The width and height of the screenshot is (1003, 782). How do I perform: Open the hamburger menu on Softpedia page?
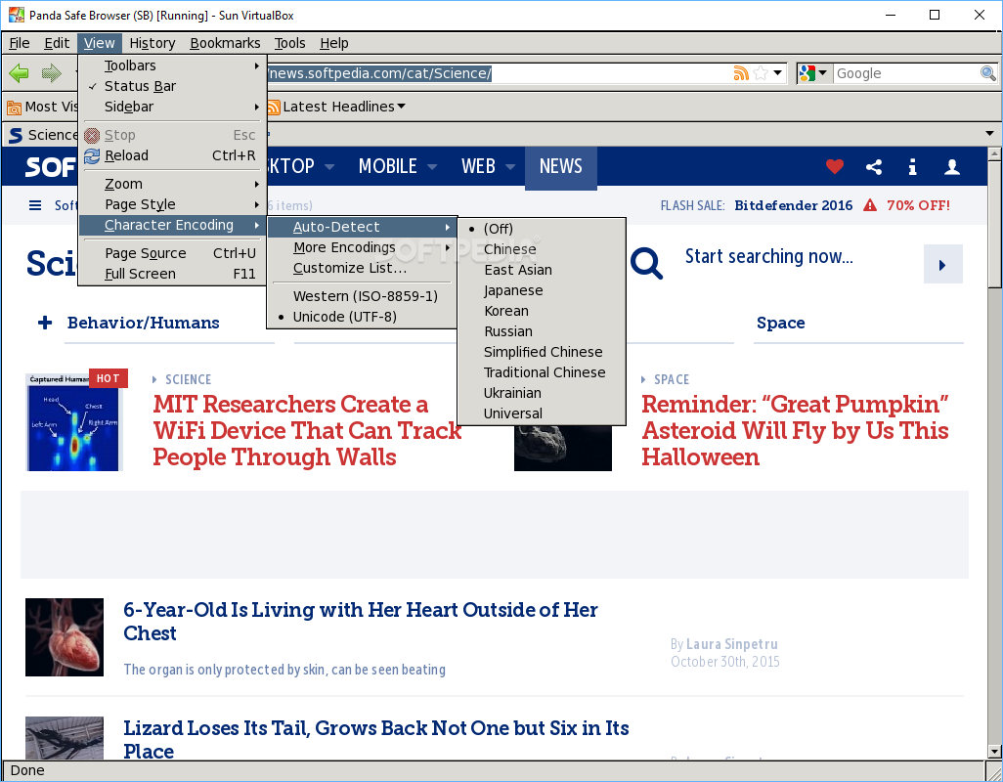pyautogui.click(x=35, y=205)
